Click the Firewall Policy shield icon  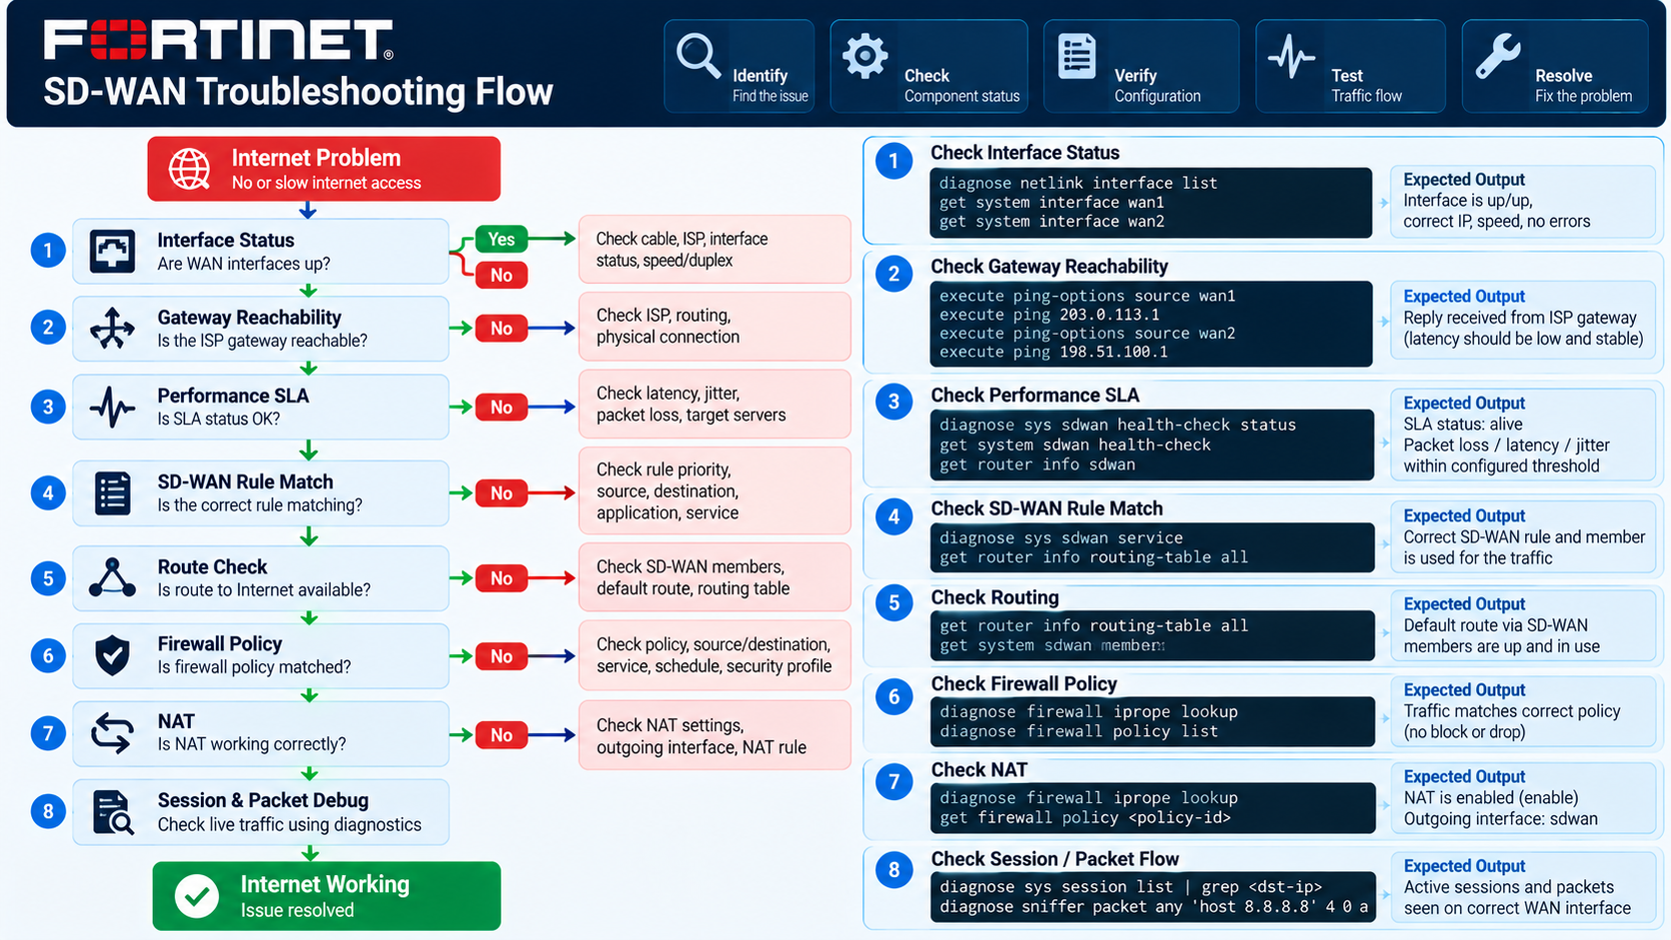pos(112,656)
